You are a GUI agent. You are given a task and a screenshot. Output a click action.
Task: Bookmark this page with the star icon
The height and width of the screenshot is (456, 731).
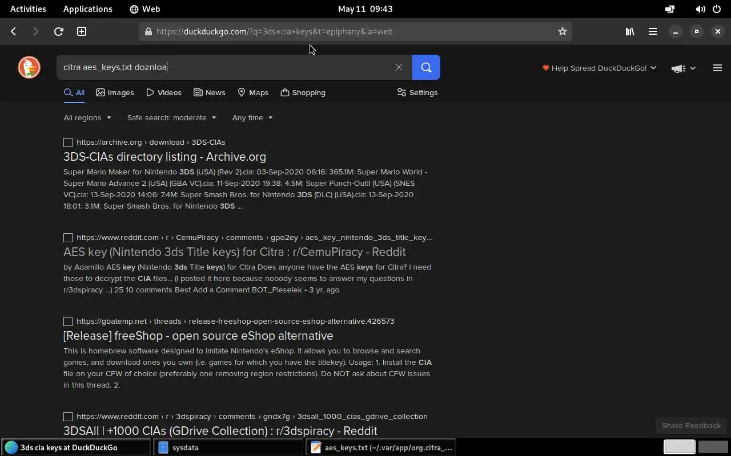pyautogui.click(x=562, y=31)
